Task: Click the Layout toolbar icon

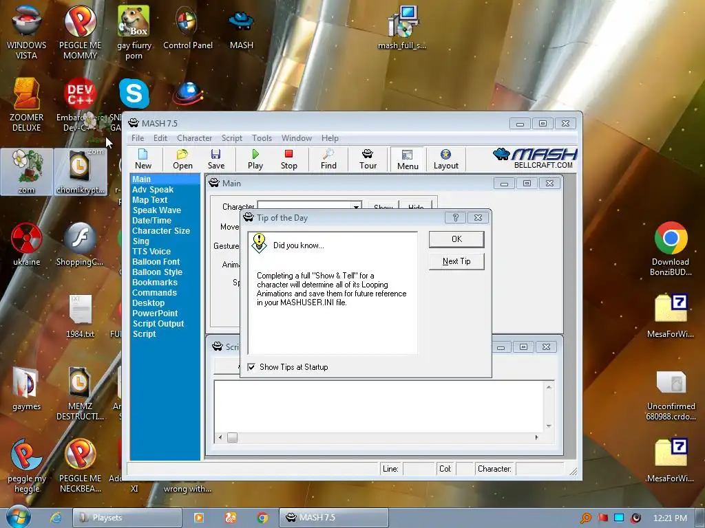Action: (445, 159)
